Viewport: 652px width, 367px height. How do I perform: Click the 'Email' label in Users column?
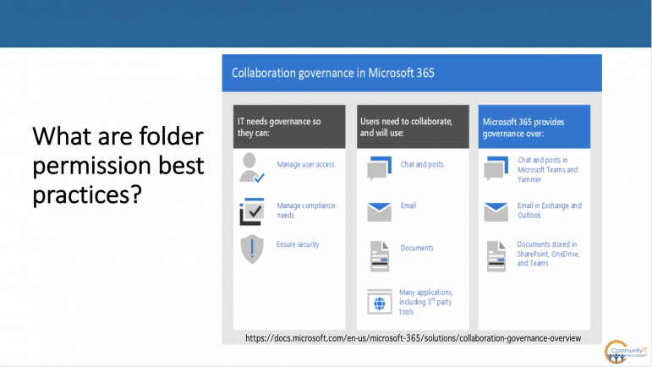(408, 205)
